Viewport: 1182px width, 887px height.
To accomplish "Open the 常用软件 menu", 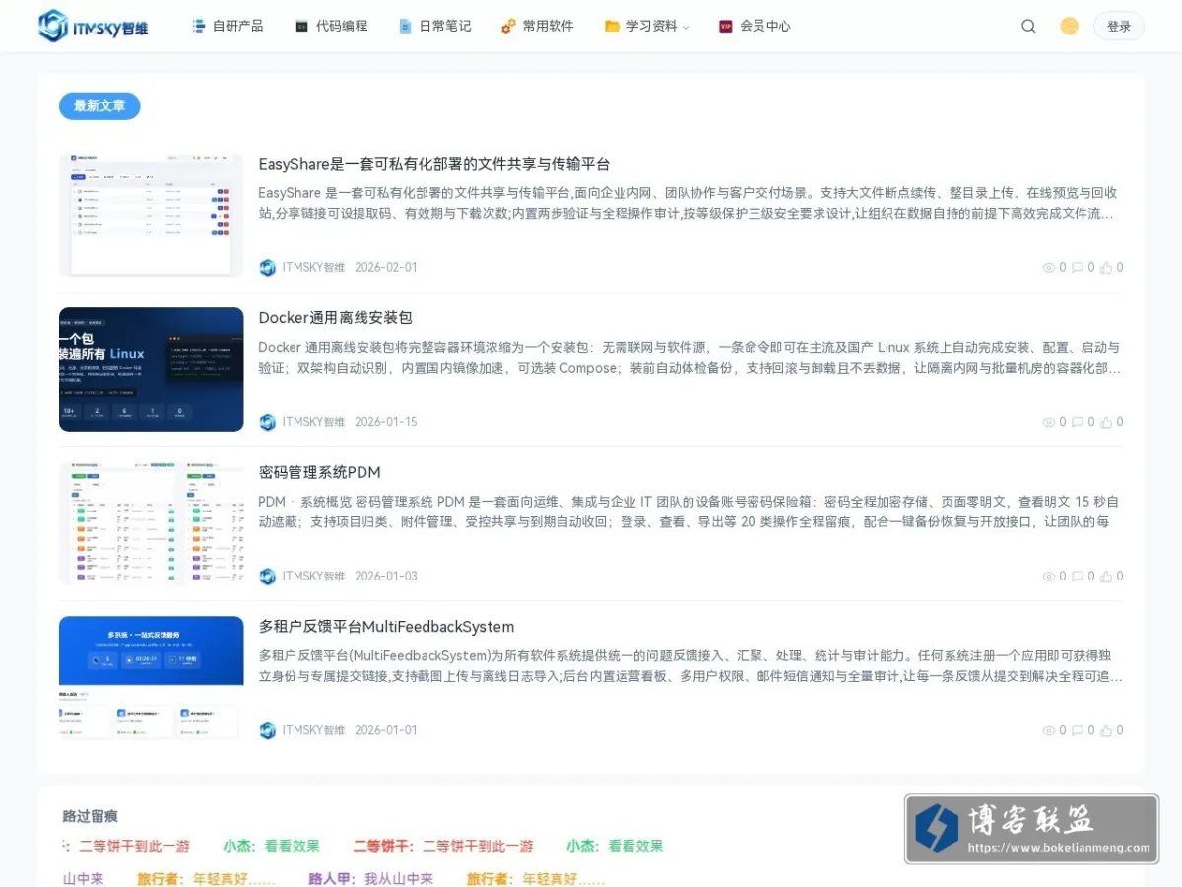I will point(537,27).
